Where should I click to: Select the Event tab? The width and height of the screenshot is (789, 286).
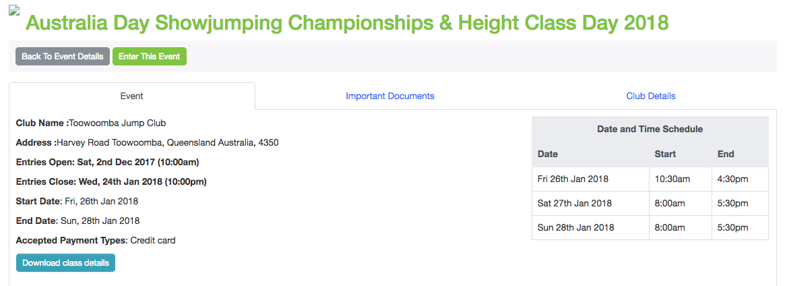tap(131, 96)
